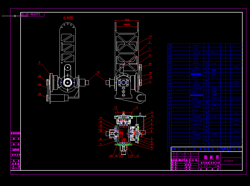
Task: Click the 装配图 title in the title block
Action: (211, 157)
